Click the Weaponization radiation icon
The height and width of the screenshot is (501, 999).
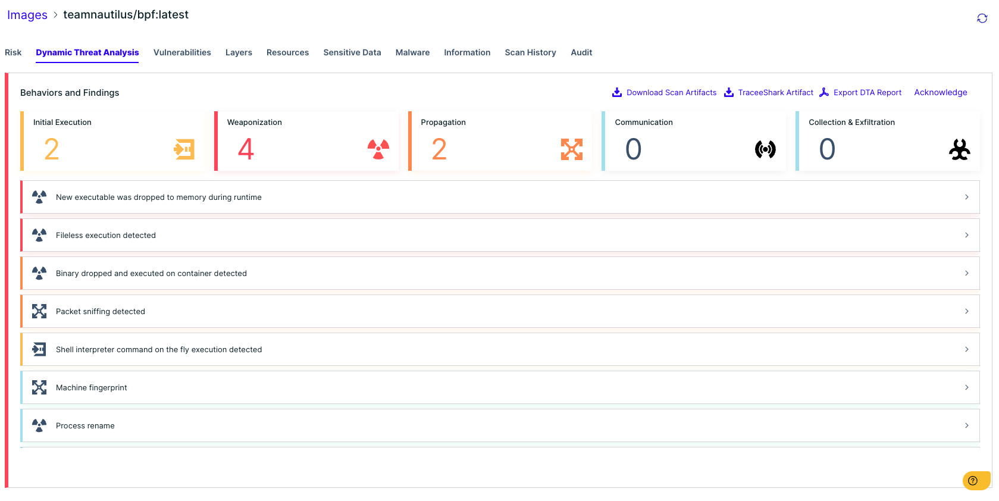(x=378, y=149)
